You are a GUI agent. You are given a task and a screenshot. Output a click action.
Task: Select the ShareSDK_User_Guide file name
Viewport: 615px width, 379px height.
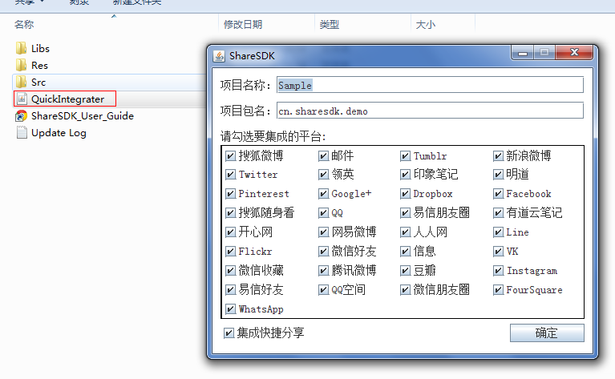83,116
